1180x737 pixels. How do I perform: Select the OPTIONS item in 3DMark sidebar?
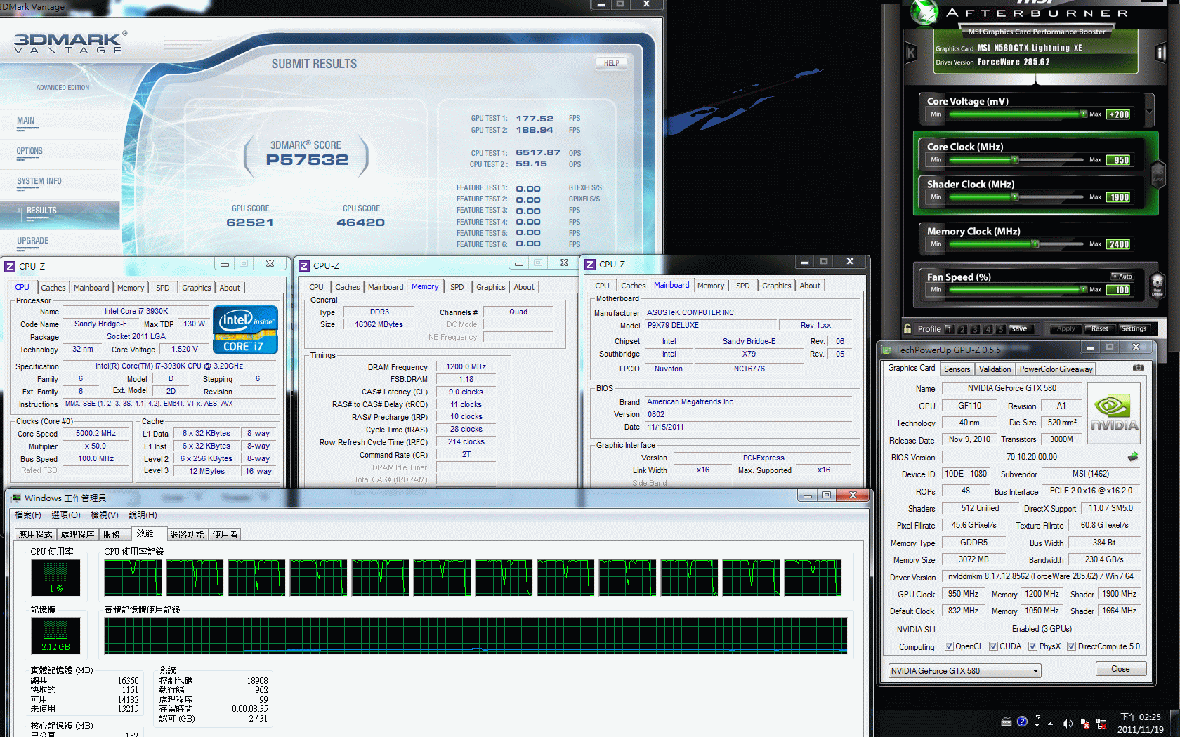coord(29,151)
